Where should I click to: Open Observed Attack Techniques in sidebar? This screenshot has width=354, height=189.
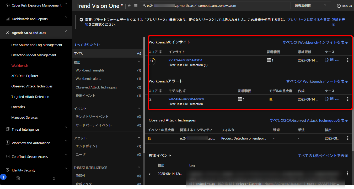(x=32, y=86)
